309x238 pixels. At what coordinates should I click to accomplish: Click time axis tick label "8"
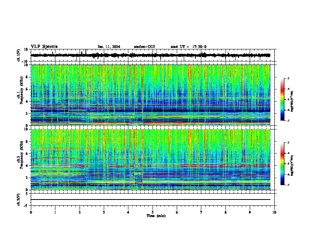point(226,212)
